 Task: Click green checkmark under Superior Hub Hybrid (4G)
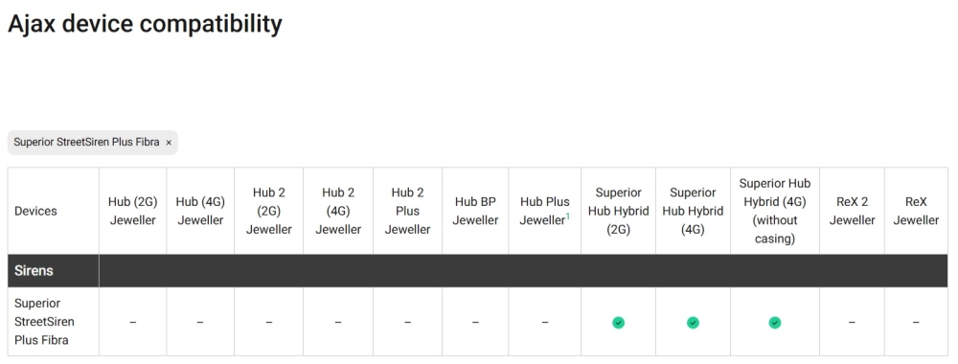point(693,323)
